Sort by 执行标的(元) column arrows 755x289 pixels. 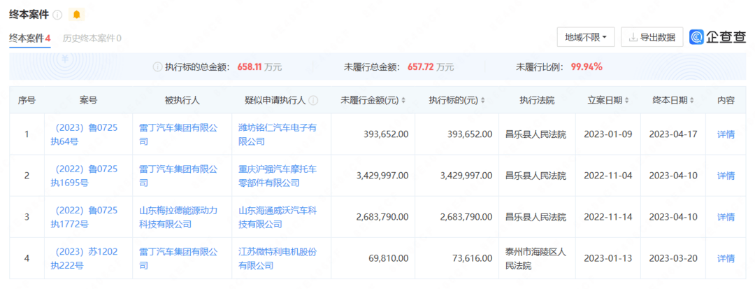(x=482, y=100)
